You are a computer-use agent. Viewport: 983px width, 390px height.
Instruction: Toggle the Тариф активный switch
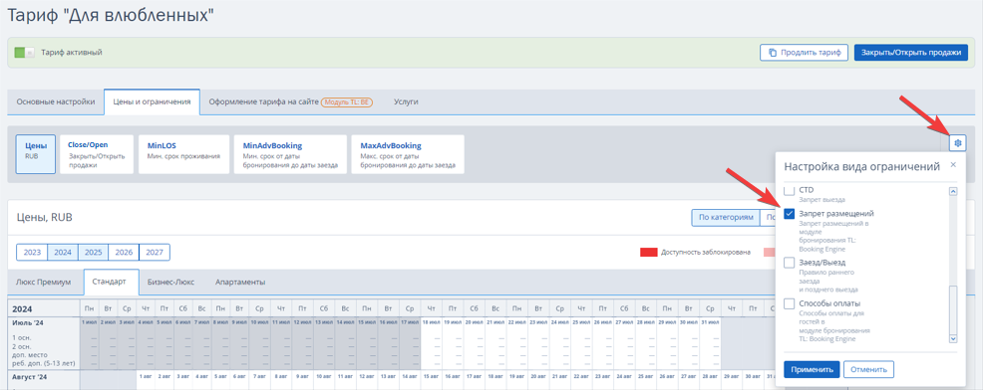click(x=24, y=53)
